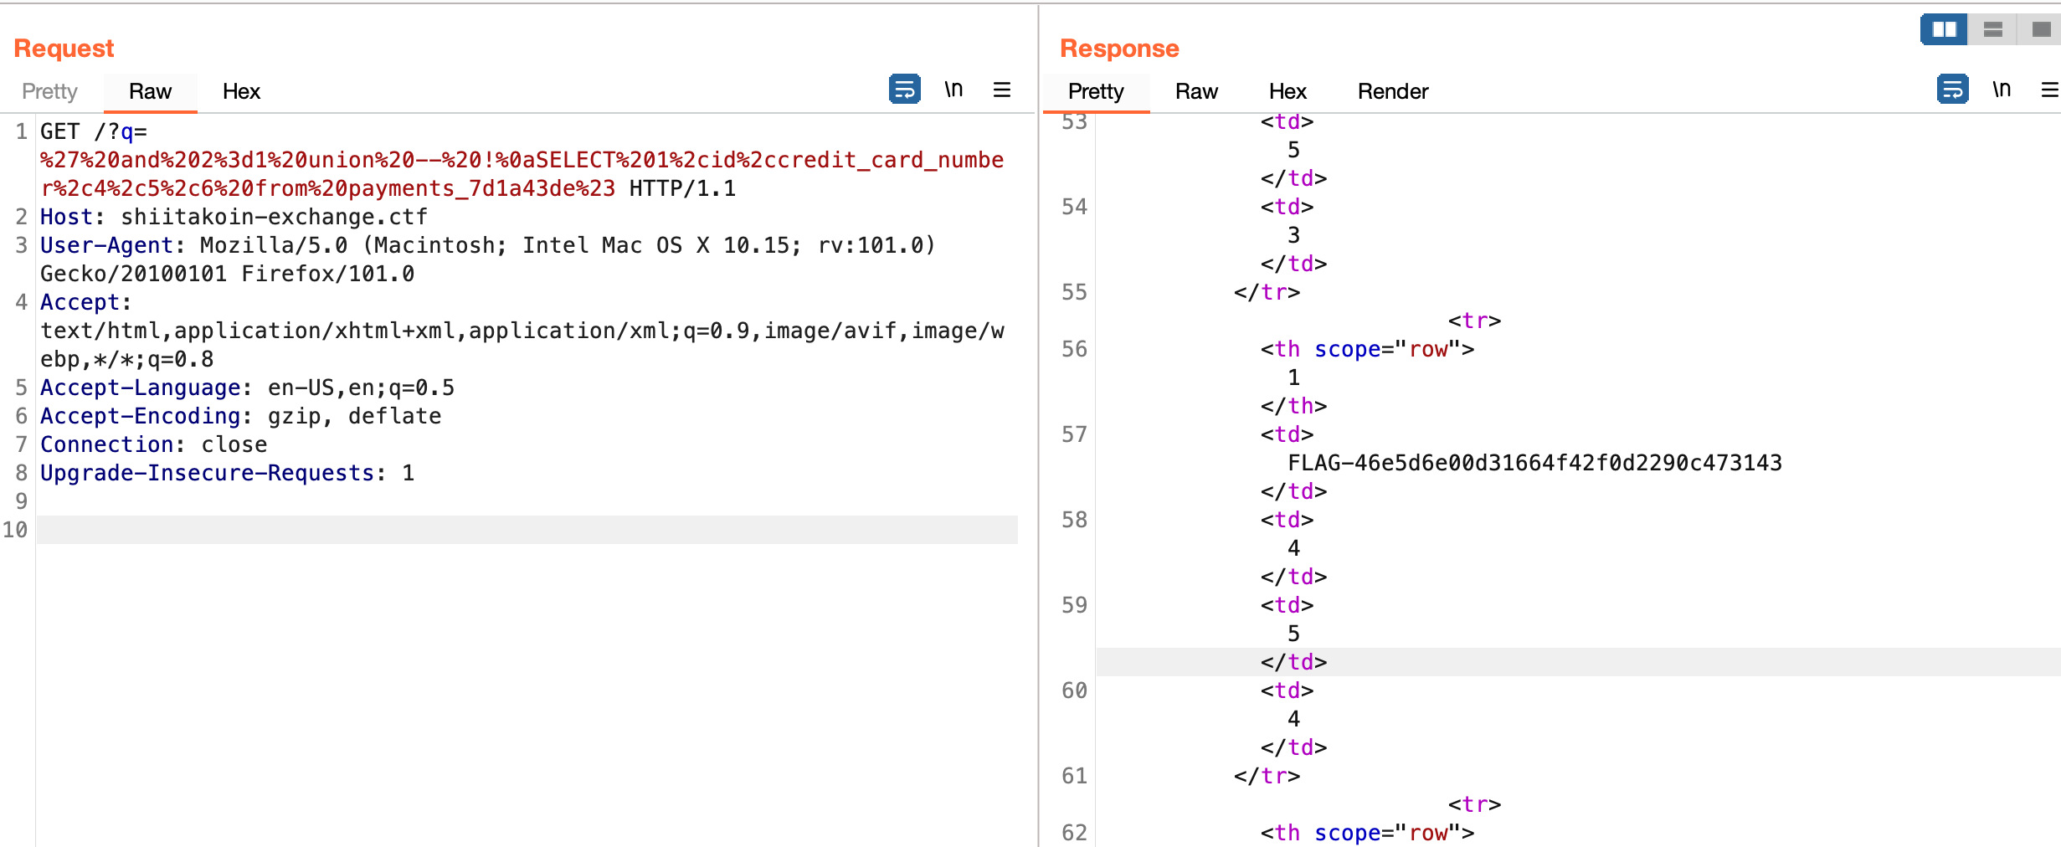Select top-bottom stacked layout icon
2061x847 pixels.
coord(1993,30)
